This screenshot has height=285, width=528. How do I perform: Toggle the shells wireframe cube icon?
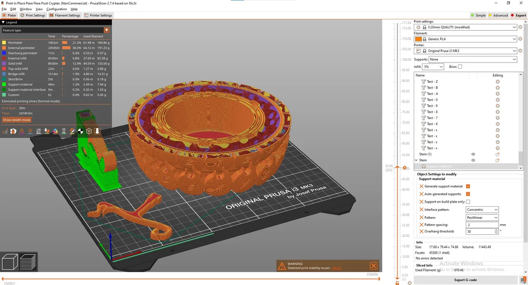tap(89, 131)
